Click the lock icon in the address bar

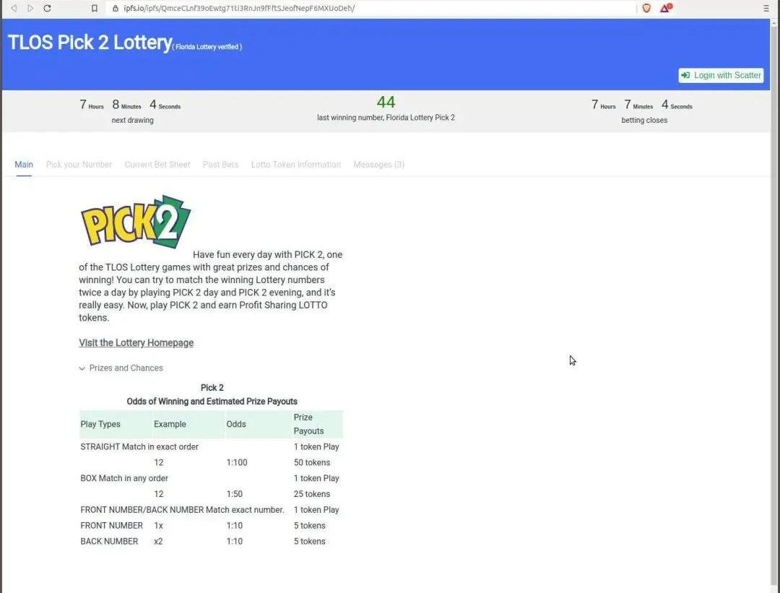coord(116,8)
